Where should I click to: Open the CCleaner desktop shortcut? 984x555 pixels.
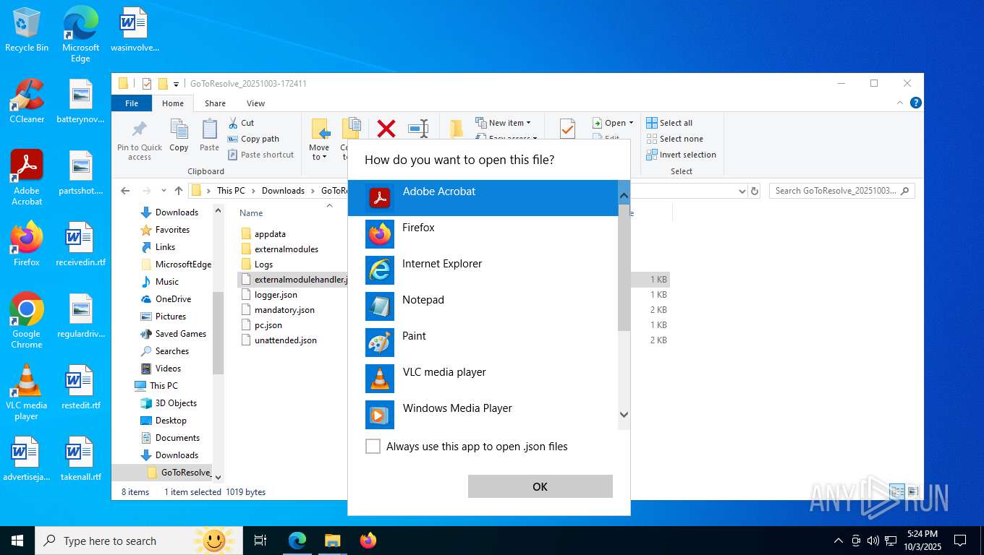(x=27, y=101)
